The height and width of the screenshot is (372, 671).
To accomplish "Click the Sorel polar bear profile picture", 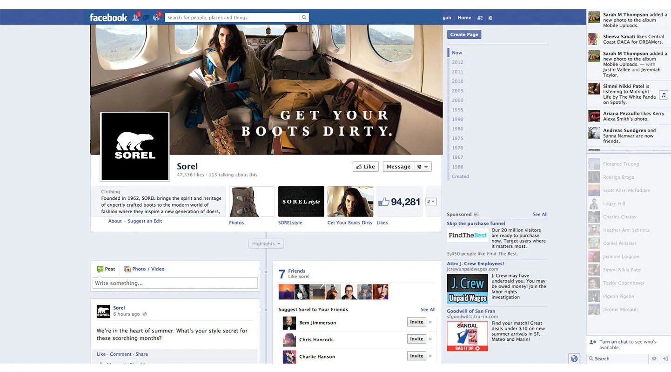I will tap(135, 146).
